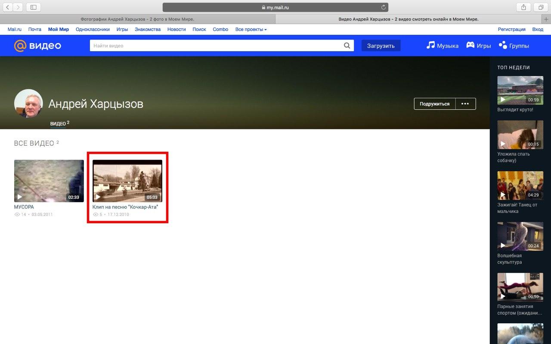Open the МУСОРА title link
Viewport: 551px width, 344px height.
24,207
